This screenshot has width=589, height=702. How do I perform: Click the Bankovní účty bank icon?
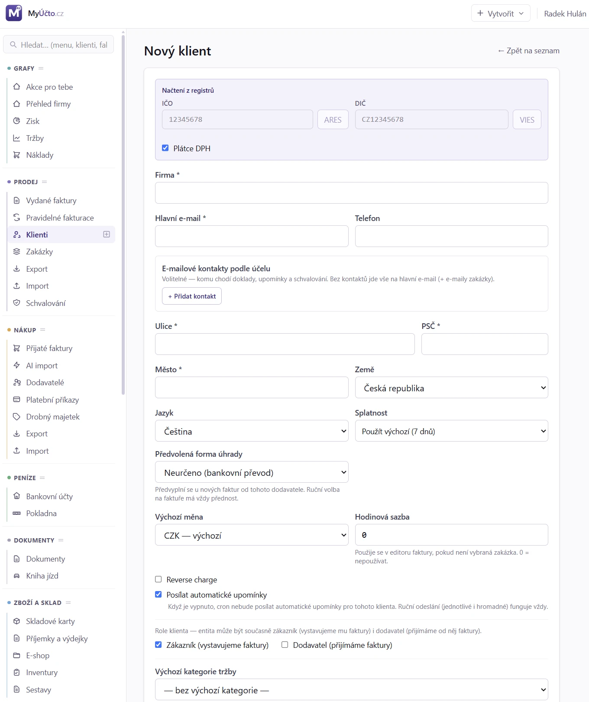click(17, 496)
